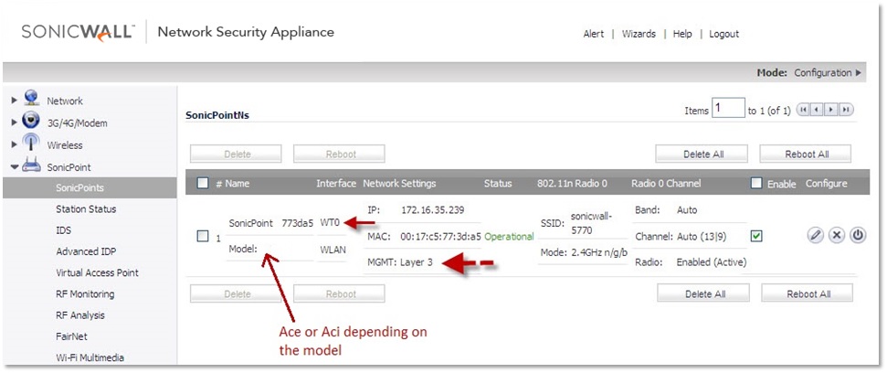Open RF Monitoring page
The height and width of the screenshot is (373, 887).
point(85,293)
